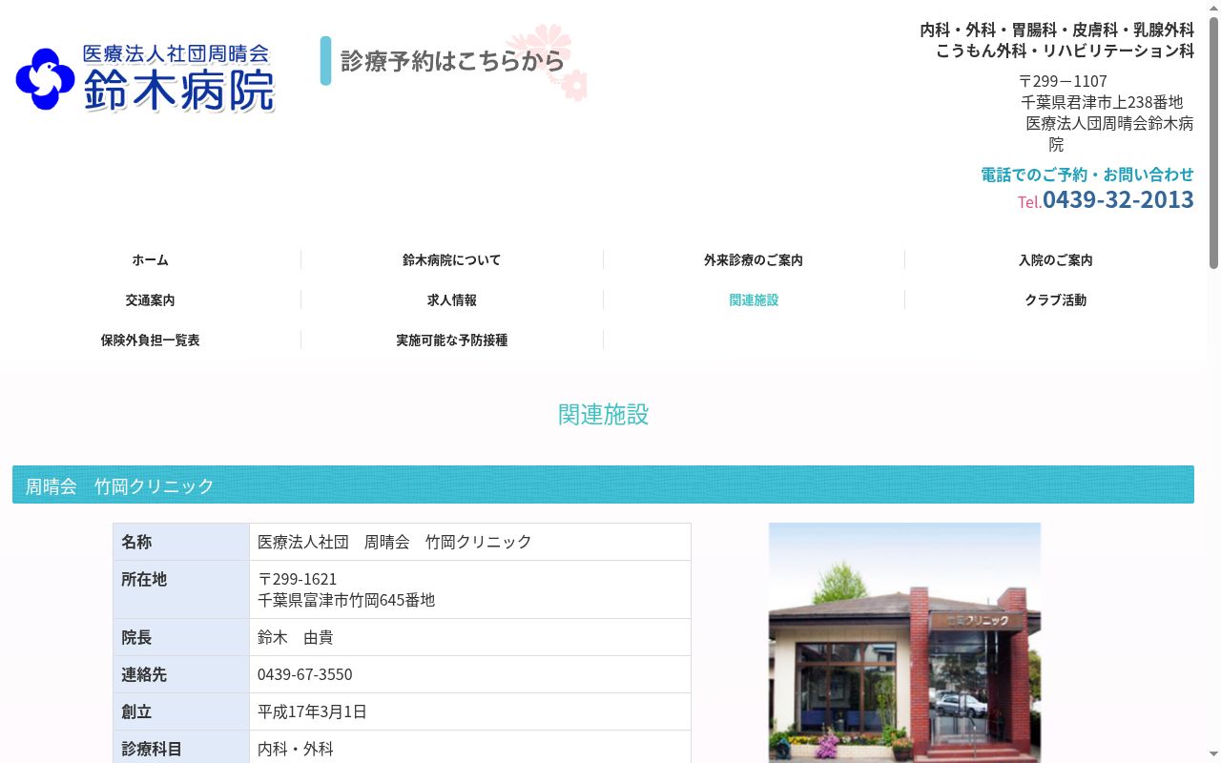Image resolution: width=1221 pixels, height=763 pixels.
Task: Click the hospital address 千葉県君津市上238番地
Action: coord(1102,102)
